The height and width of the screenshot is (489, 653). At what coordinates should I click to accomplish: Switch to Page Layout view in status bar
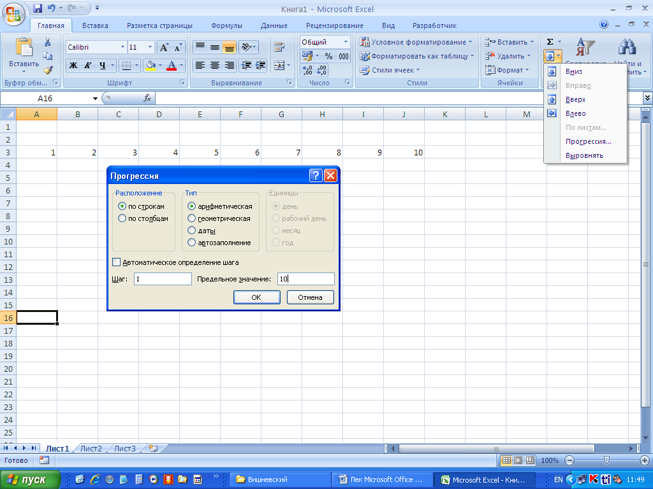click(518, 460)
